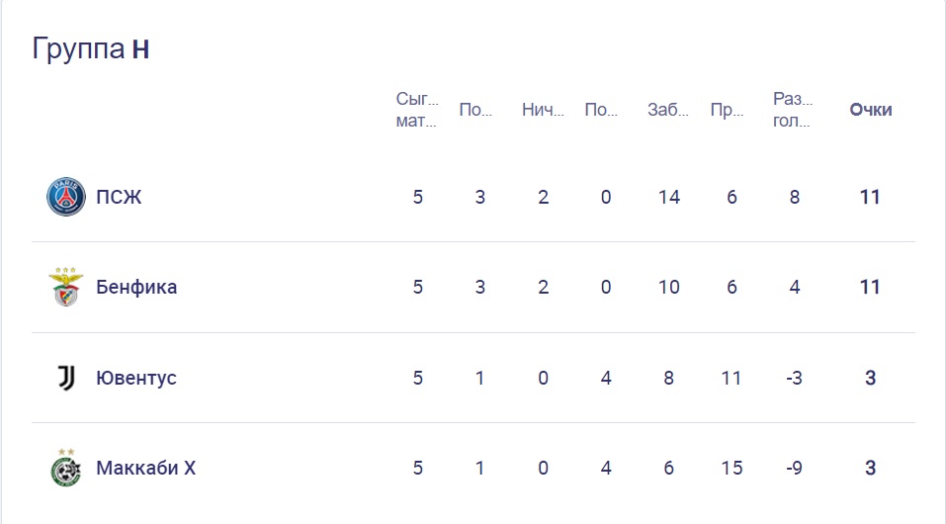Click the matches played column header
946x524 pixels.
(416, 110)
